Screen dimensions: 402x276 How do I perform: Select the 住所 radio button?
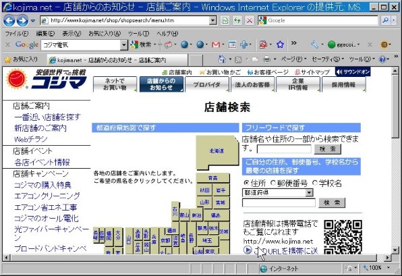(x=246, y=183)
